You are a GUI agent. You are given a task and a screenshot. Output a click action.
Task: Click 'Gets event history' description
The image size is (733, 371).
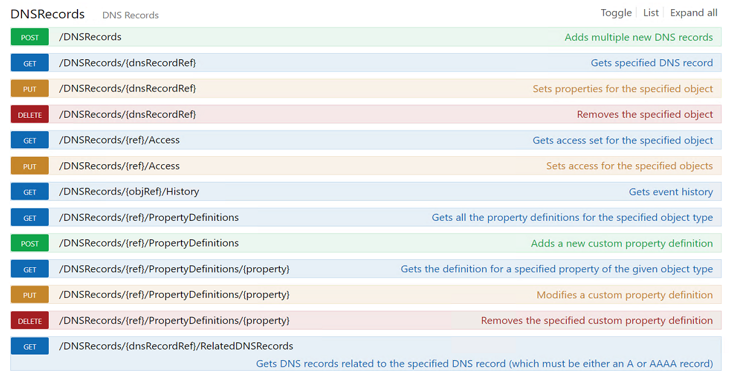pos(671,192)
